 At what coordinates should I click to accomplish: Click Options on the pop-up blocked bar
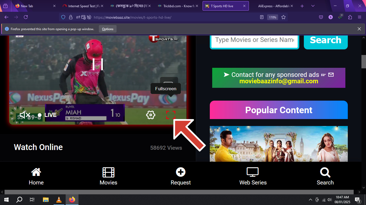click(x=108, y=29)
